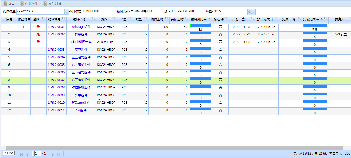
Task: Go to first page in pager
Action: tap(21, 154)
